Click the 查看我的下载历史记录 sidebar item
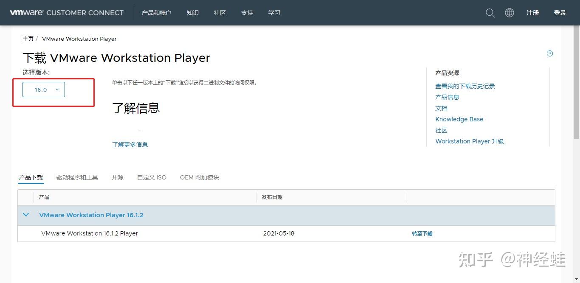Image resolution: width=580 pixels, height=283 pixels. point(465,86)
